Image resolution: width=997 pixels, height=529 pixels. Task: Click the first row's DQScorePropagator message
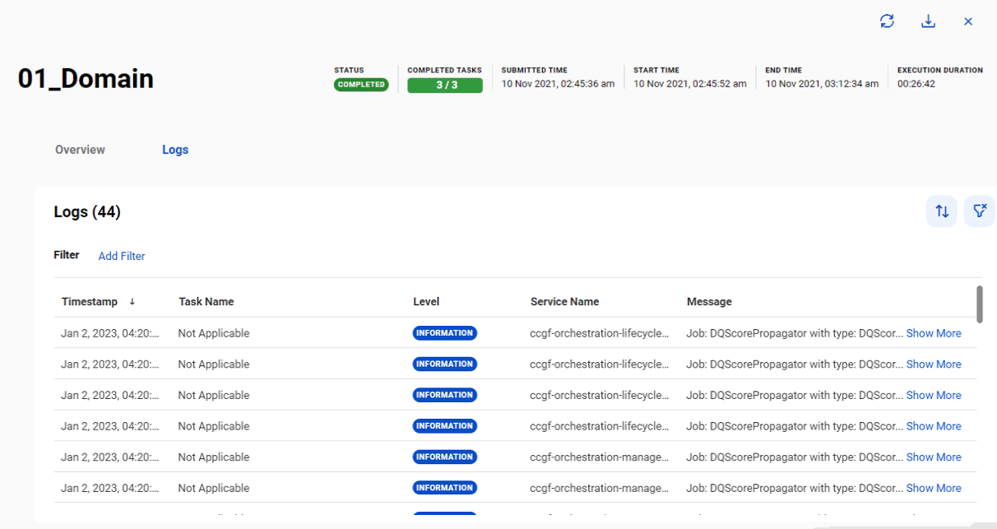pyautogui.click(x=795, y=333)
